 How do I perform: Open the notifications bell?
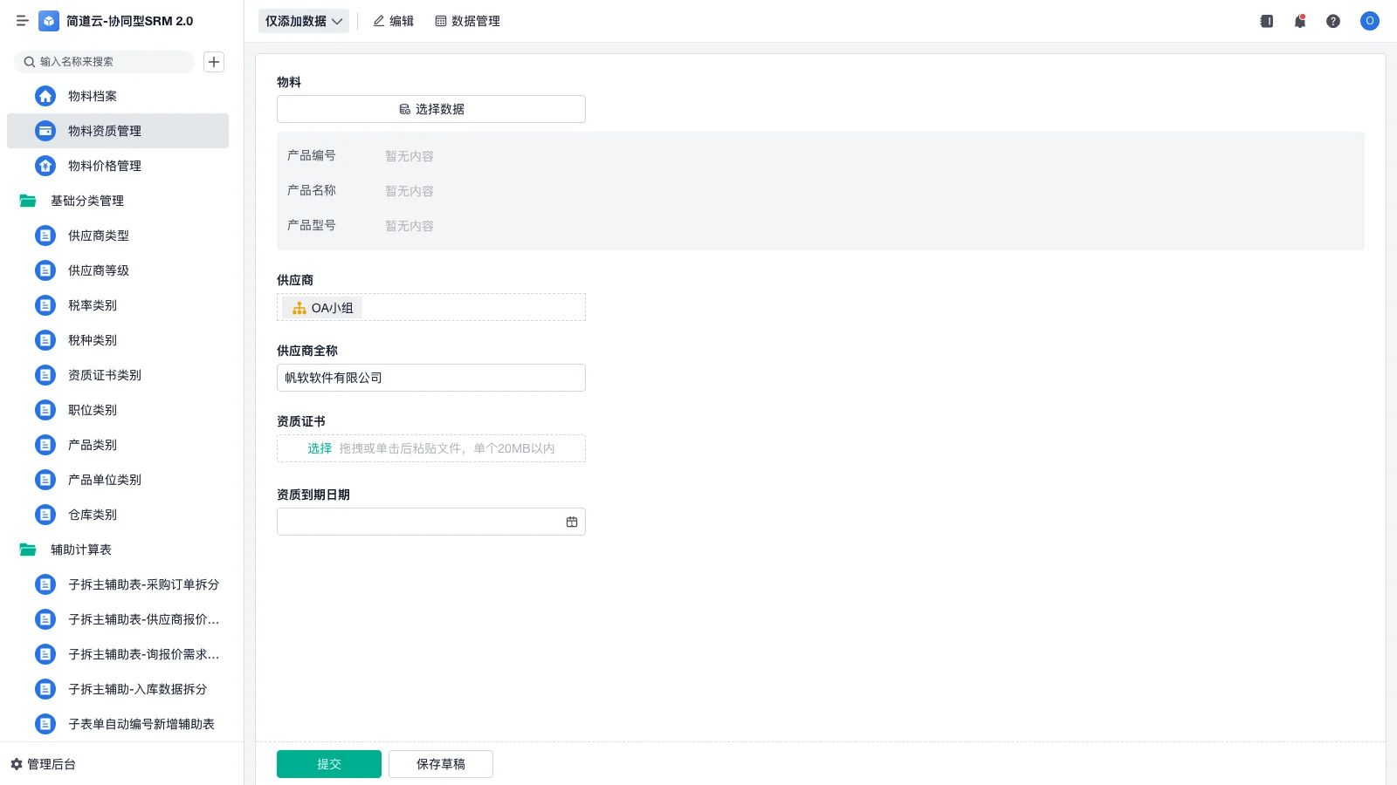tap(1300, 21)
